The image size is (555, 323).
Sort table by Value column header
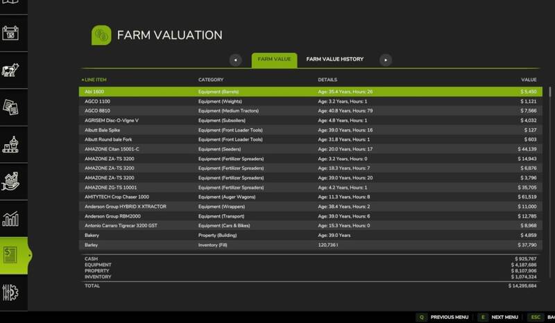click(x=530, y=79)
